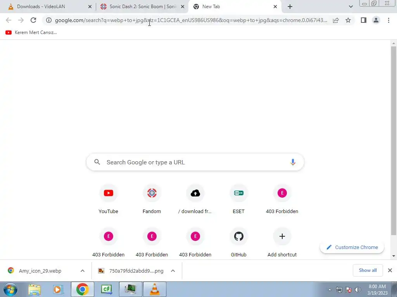The height and width of the screenshot is (297, 397).
Task: Open VLC from the taskbar
Action: tap(155, 289)
